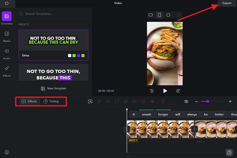The height and width of the screenshot is (158, 237).
Task: Zoom in the timeline with plus
Action: [230, 102]
